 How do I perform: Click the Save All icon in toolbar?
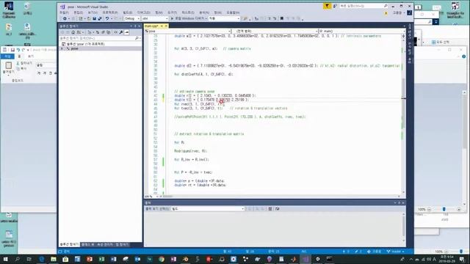(x=100, y=18)
